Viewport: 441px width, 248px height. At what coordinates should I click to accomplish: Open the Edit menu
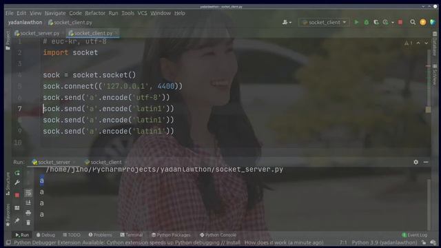click(21, 13)
